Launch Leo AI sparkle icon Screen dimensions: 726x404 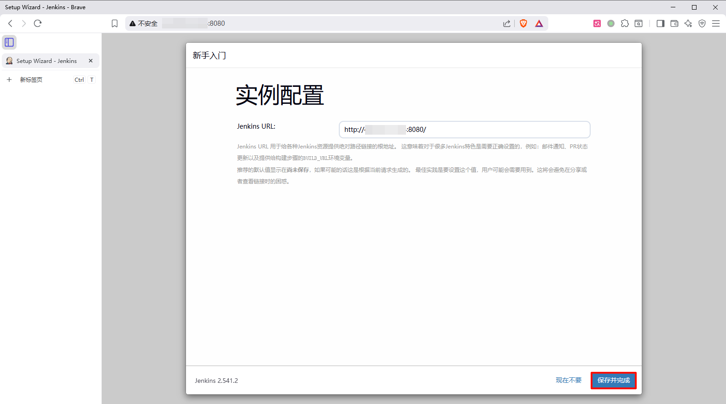[688, 23]
